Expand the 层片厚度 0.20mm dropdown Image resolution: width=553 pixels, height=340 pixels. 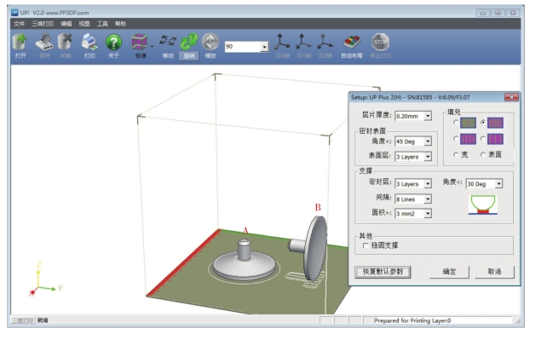[x=428, y=116]
